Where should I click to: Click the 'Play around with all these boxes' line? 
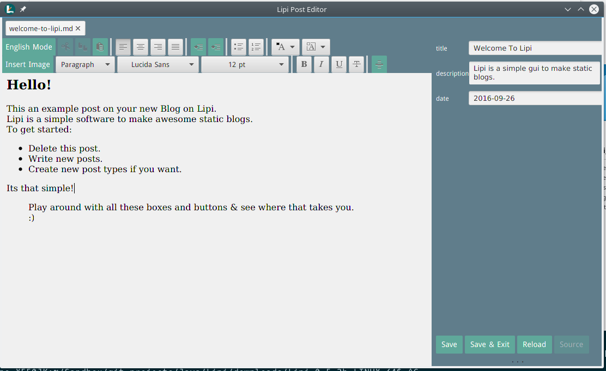tap(191, 207)
